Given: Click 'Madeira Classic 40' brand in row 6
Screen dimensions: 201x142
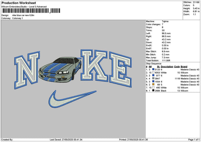Looking at the screenshot, I should 190,85.
